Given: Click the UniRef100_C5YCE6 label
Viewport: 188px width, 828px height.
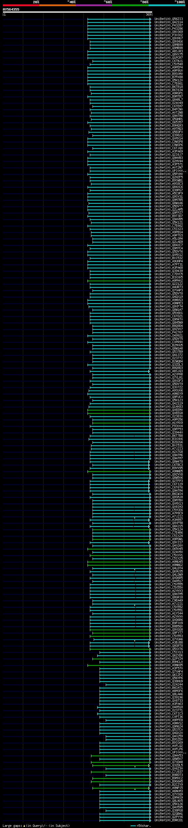Looking at the screenshot, I should pos(169,510).
